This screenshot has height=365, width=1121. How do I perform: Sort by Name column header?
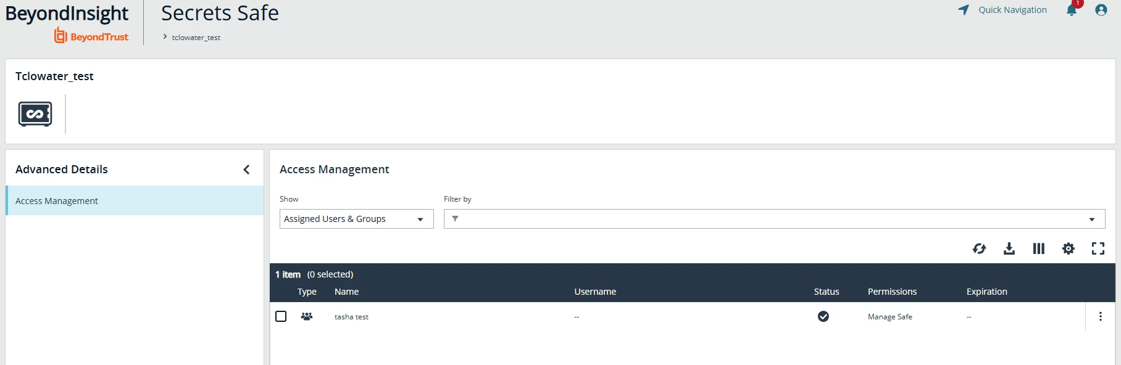346,292
